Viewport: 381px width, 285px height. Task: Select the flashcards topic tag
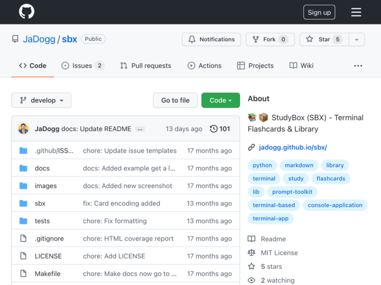click(x=331, y=179)
